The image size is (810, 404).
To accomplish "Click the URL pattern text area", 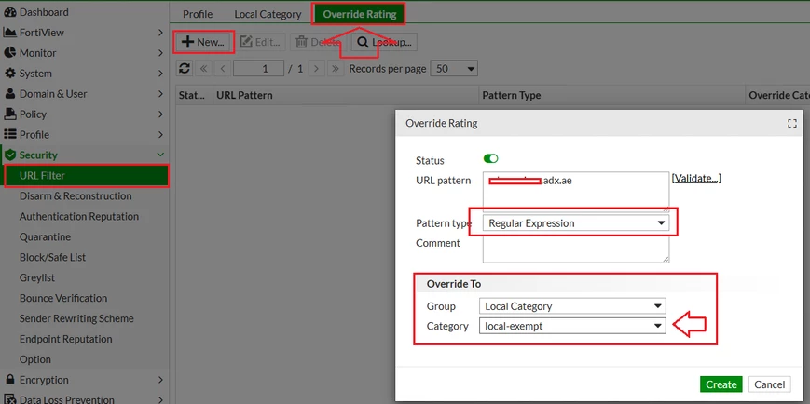I will click(x=576, y=192).
